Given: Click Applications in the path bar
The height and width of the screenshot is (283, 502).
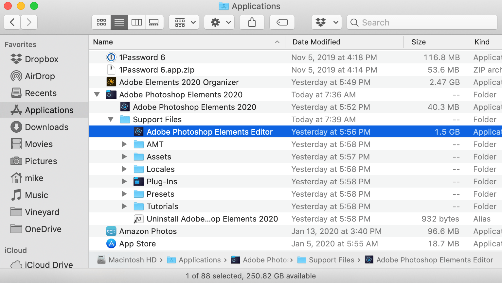Looking at the screenshot, I should click(194, 260).
